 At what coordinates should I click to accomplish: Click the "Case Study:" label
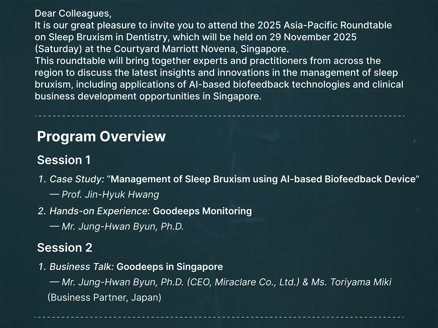click(x=77, y=179)
